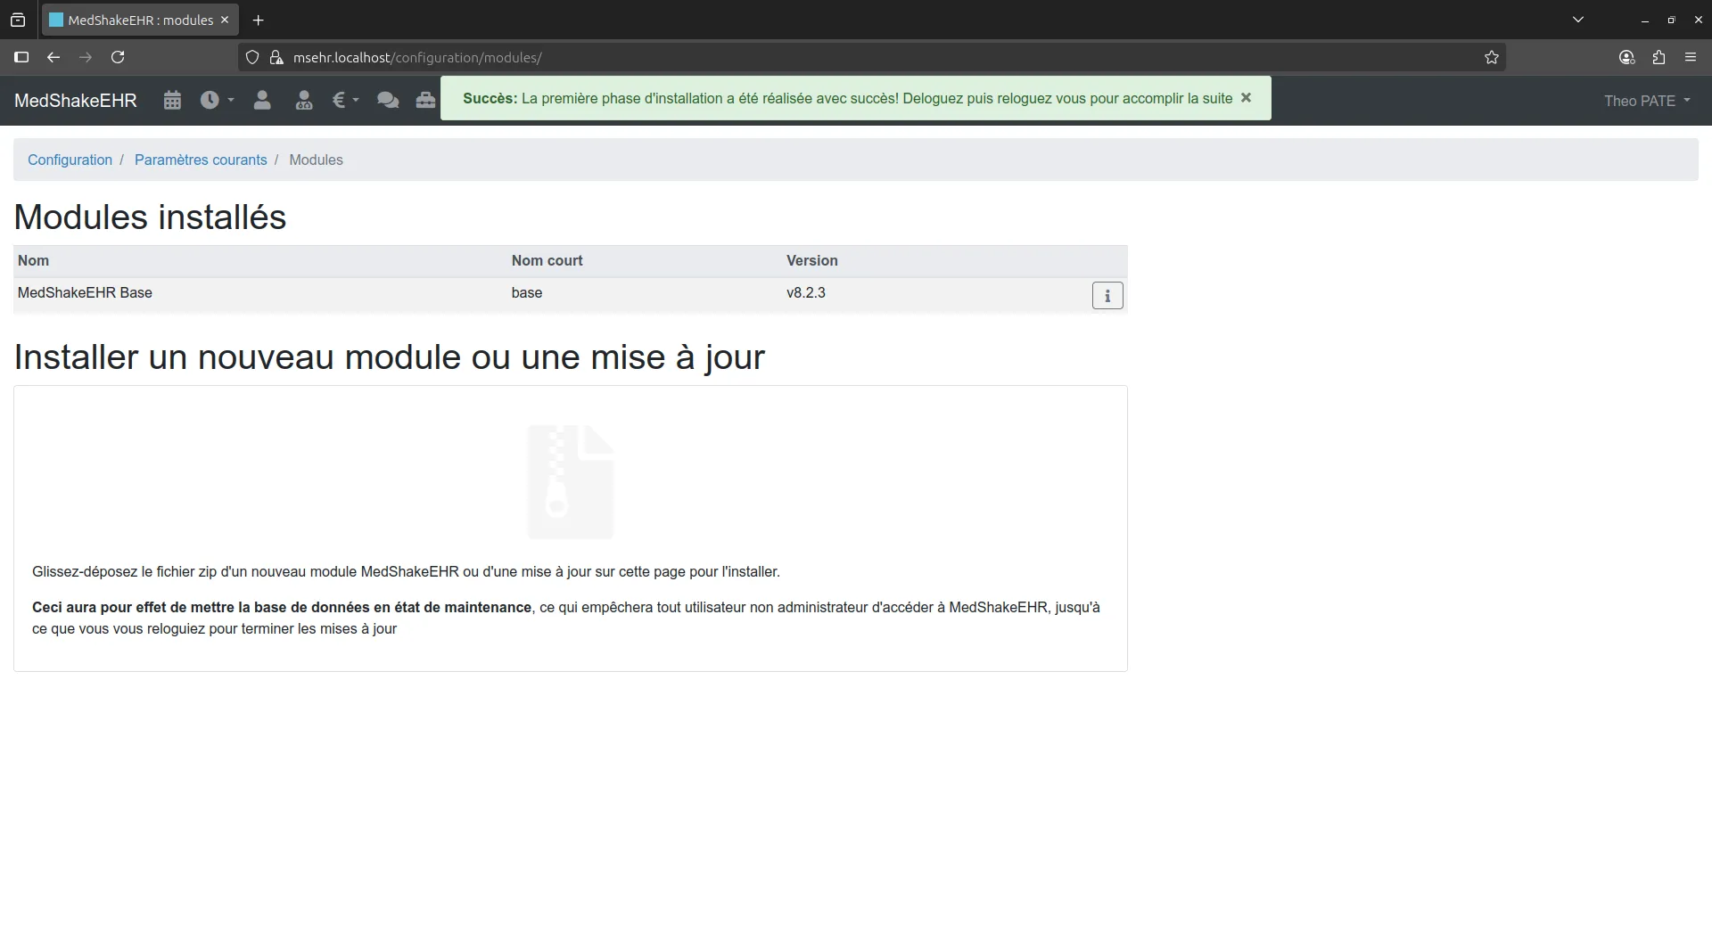1712x934 pixels.
Task: Toggle the tracking protection shield
Action: (x=252, y=57)
